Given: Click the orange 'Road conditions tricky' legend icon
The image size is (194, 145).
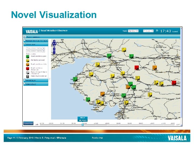Looking at the screenshot, I should [27, 64].
